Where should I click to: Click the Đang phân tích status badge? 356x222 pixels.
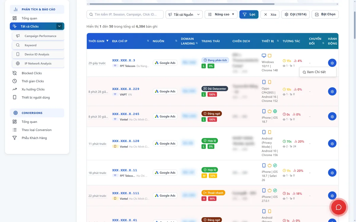215,60
